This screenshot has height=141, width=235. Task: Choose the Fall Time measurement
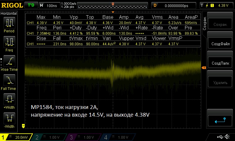click(x=9, y=81)
